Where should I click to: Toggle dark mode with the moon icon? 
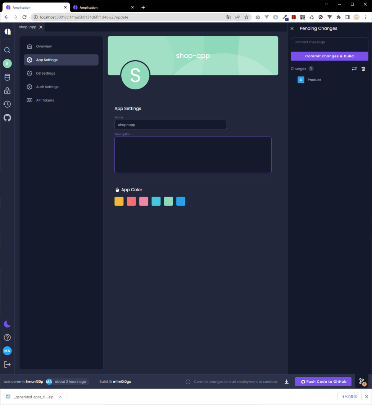coord(7,324)
